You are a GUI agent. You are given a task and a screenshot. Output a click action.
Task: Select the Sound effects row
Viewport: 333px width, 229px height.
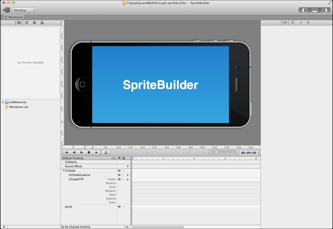[x=74, y=167]
